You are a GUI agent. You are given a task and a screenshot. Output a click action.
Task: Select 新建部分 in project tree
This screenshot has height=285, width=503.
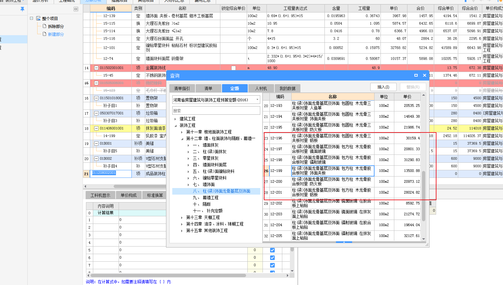[x=56, y=34]
